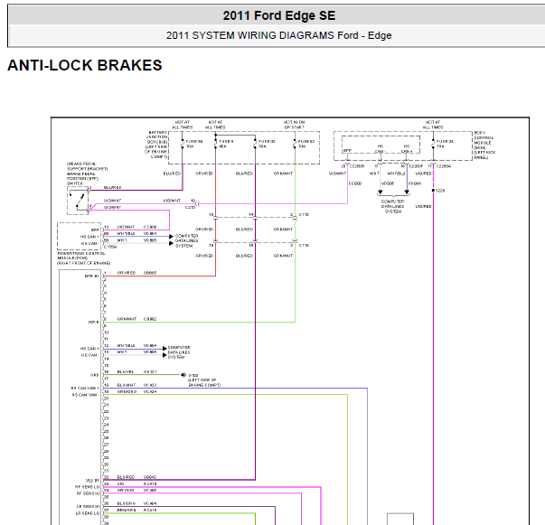Image resolution: width=545 pixels, height=525 pixels.
Task: Click the 'RF SENS LO' pin label
Action: [x=88, y=487]
